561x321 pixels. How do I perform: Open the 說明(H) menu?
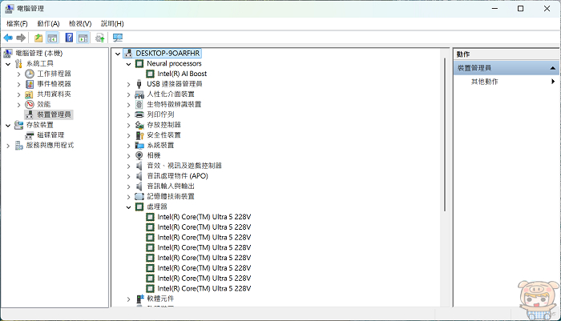click(x=112, y=23)
